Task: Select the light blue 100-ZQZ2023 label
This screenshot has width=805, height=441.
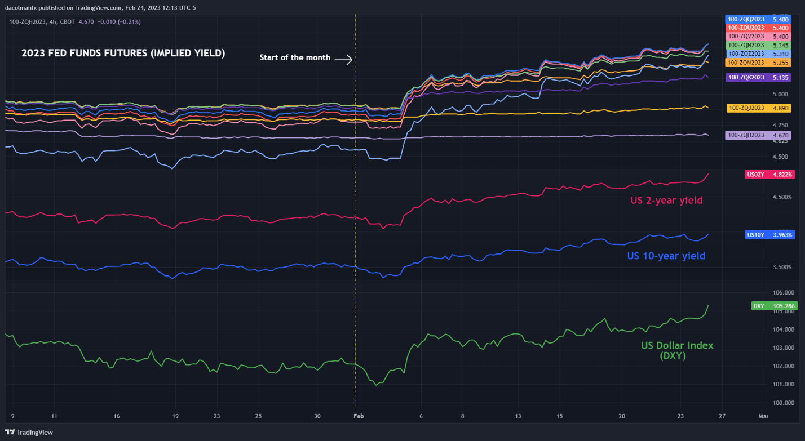Action: 758,54
